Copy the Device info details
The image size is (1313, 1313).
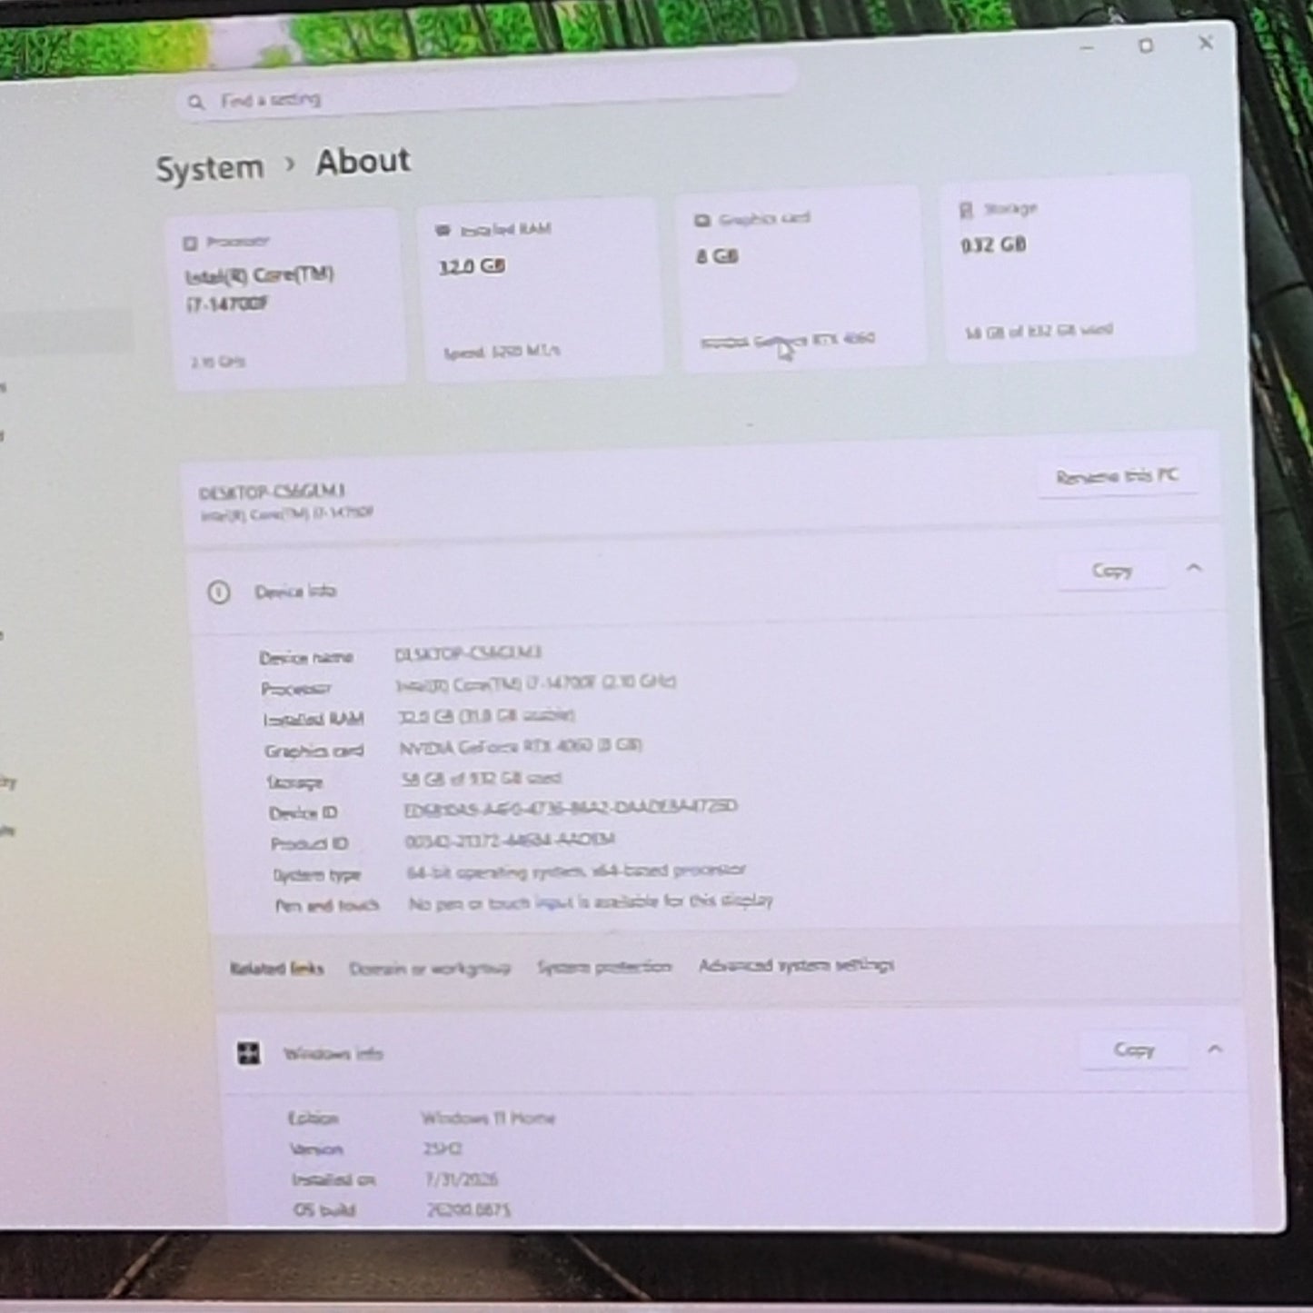pyautogui.click(x=1112, y=571)
